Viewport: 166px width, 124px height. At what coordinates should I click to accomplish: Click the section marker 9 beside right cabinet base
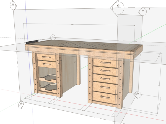click(138, 95)
